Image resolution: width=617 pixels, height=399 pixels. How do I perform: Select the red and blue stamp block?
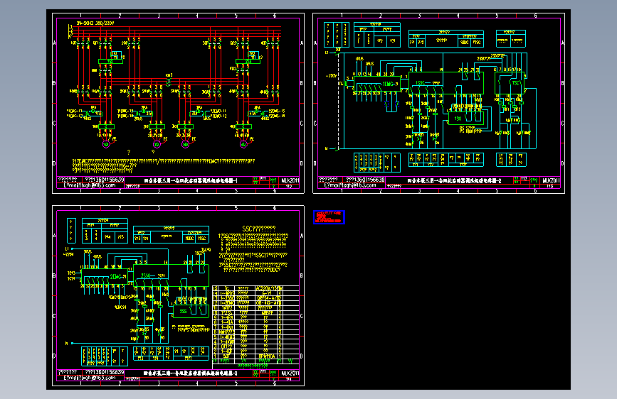[x=329, y=217]
